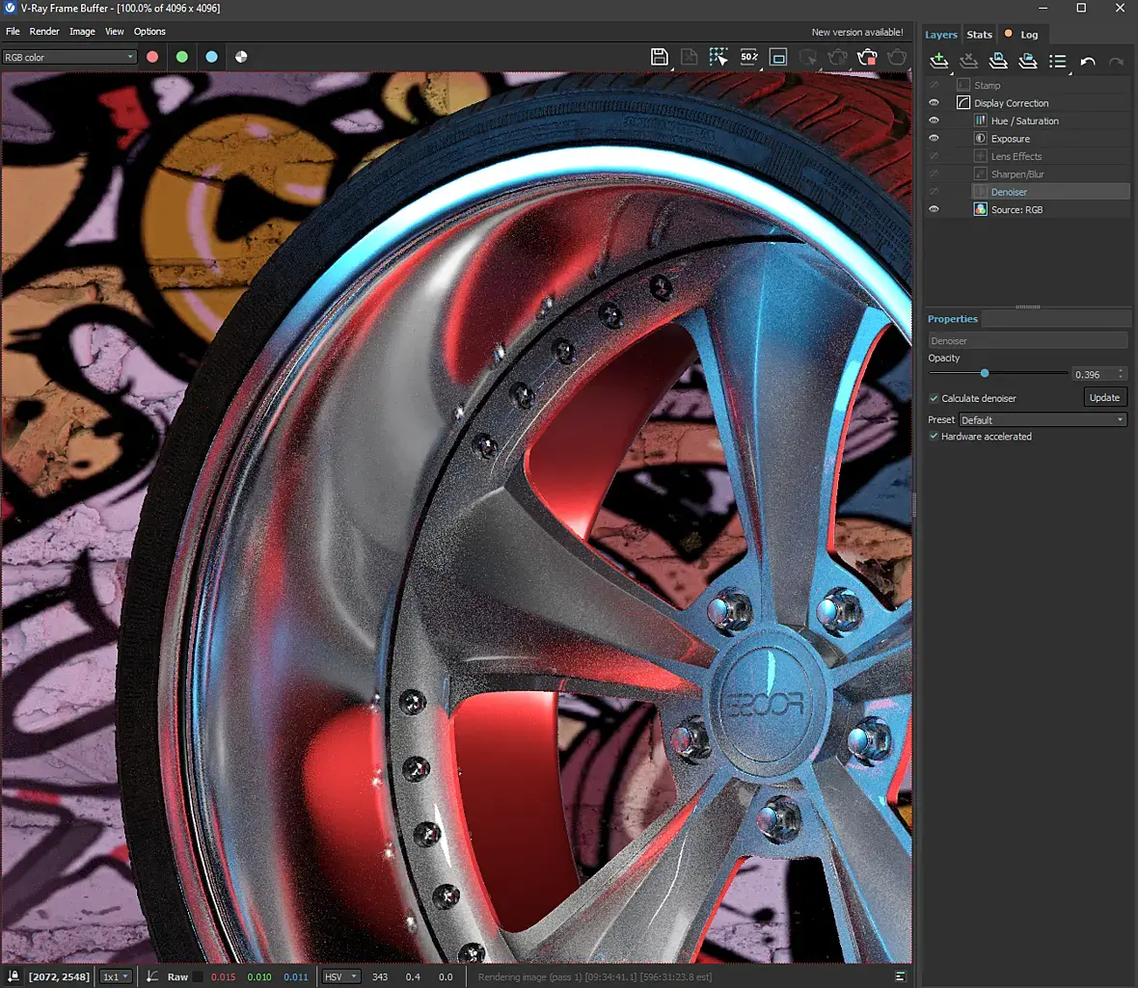The width and height of the screenshot is (1138, 988).
Task: Click the status bar stamp icon
Action: coord(14,976)
